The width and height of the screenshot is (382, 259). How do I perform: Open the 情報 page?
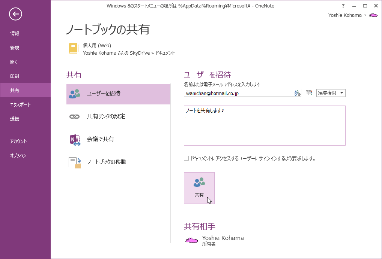26,34
